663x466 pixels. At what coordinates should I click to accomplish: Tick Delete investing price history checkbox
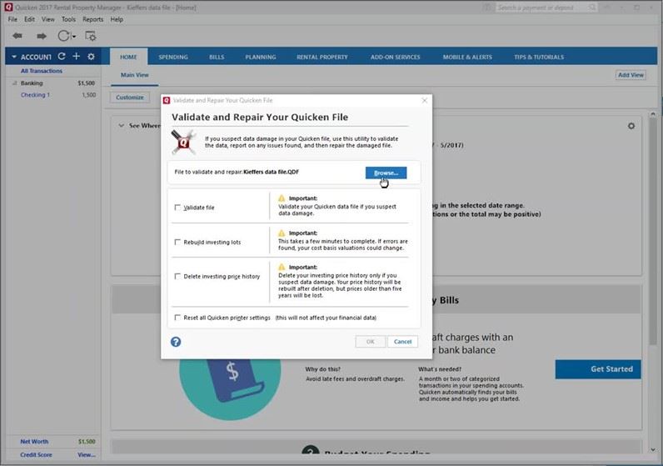point(177,276)
